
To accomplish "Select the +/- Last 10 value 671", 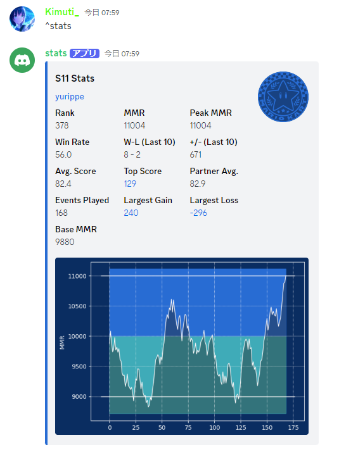I will click(196, 154).
